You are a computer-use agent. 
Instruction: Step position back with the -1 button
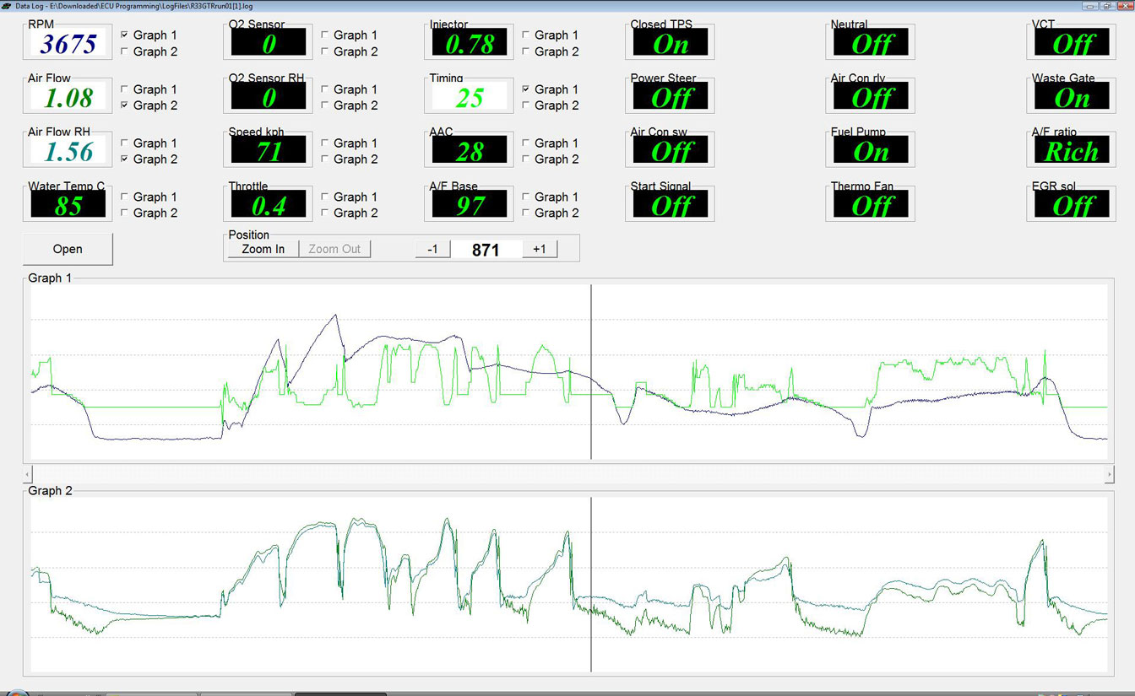pyautogui.click(x=432, y=249)
